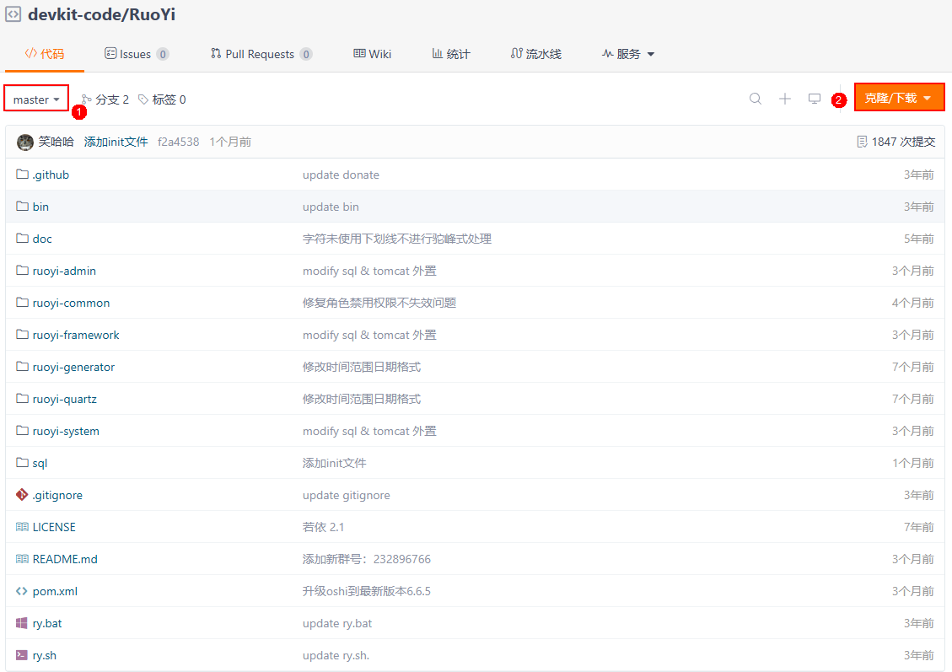This screenshot has width=952, height=672.
Task: Click the branch icon beside 分支 2
Action: pyautogui.click(x=87, y=99)
